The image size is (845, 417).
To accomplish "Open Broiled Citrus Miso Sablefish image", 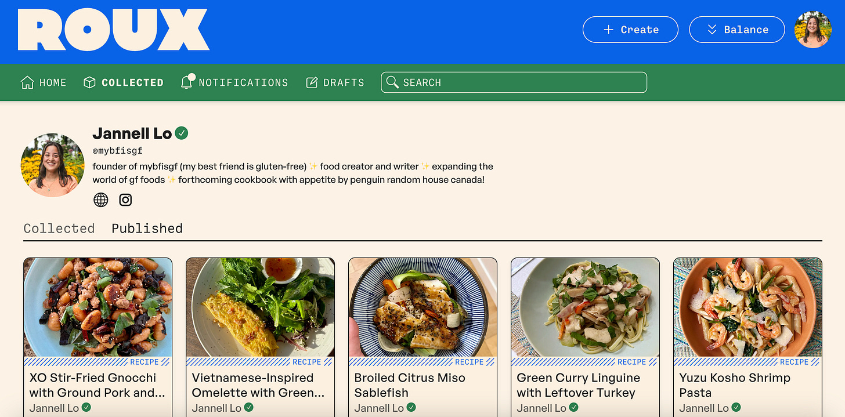I will pyautogui.click(x=423, y=307).
